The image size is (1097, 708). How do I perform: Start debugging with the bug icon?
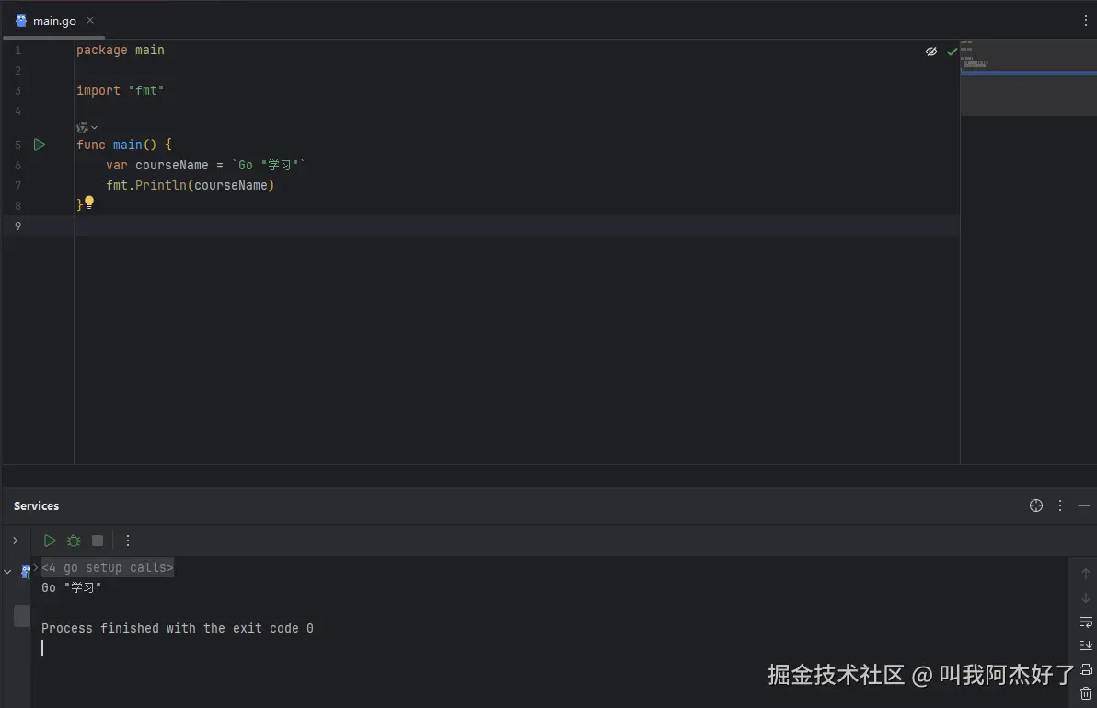click(x=74, y=540)
